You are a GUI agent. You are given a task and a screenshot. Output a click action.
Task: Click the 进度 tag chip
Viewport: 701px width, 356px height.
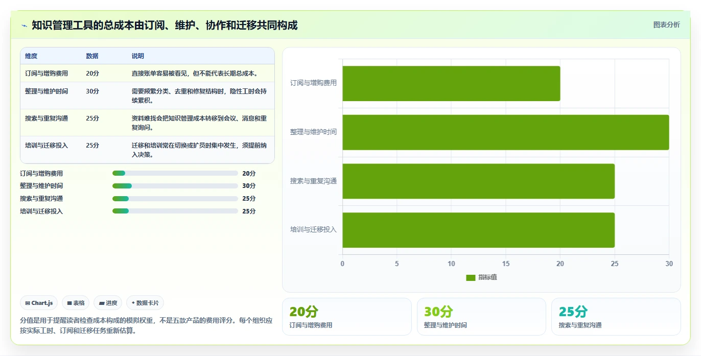[x=108, y=303]
